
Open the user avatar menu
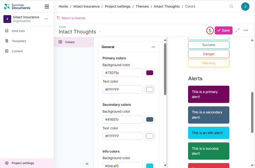245,7
